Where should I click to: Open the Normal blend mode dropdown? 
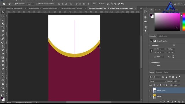(x=158, y=81)
